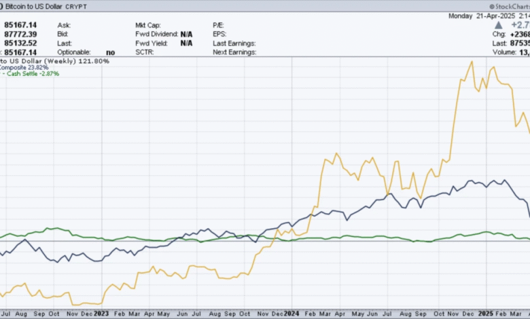Screen dimensions: 530x319
Task: Click the 'Composite 23.82%' legend entry
Action: (x=24, y=67)
